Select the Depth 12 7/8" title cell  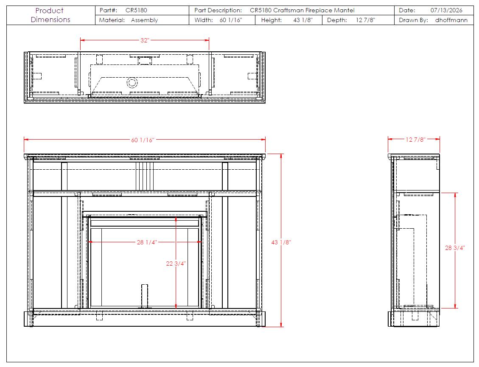[359, 20]
